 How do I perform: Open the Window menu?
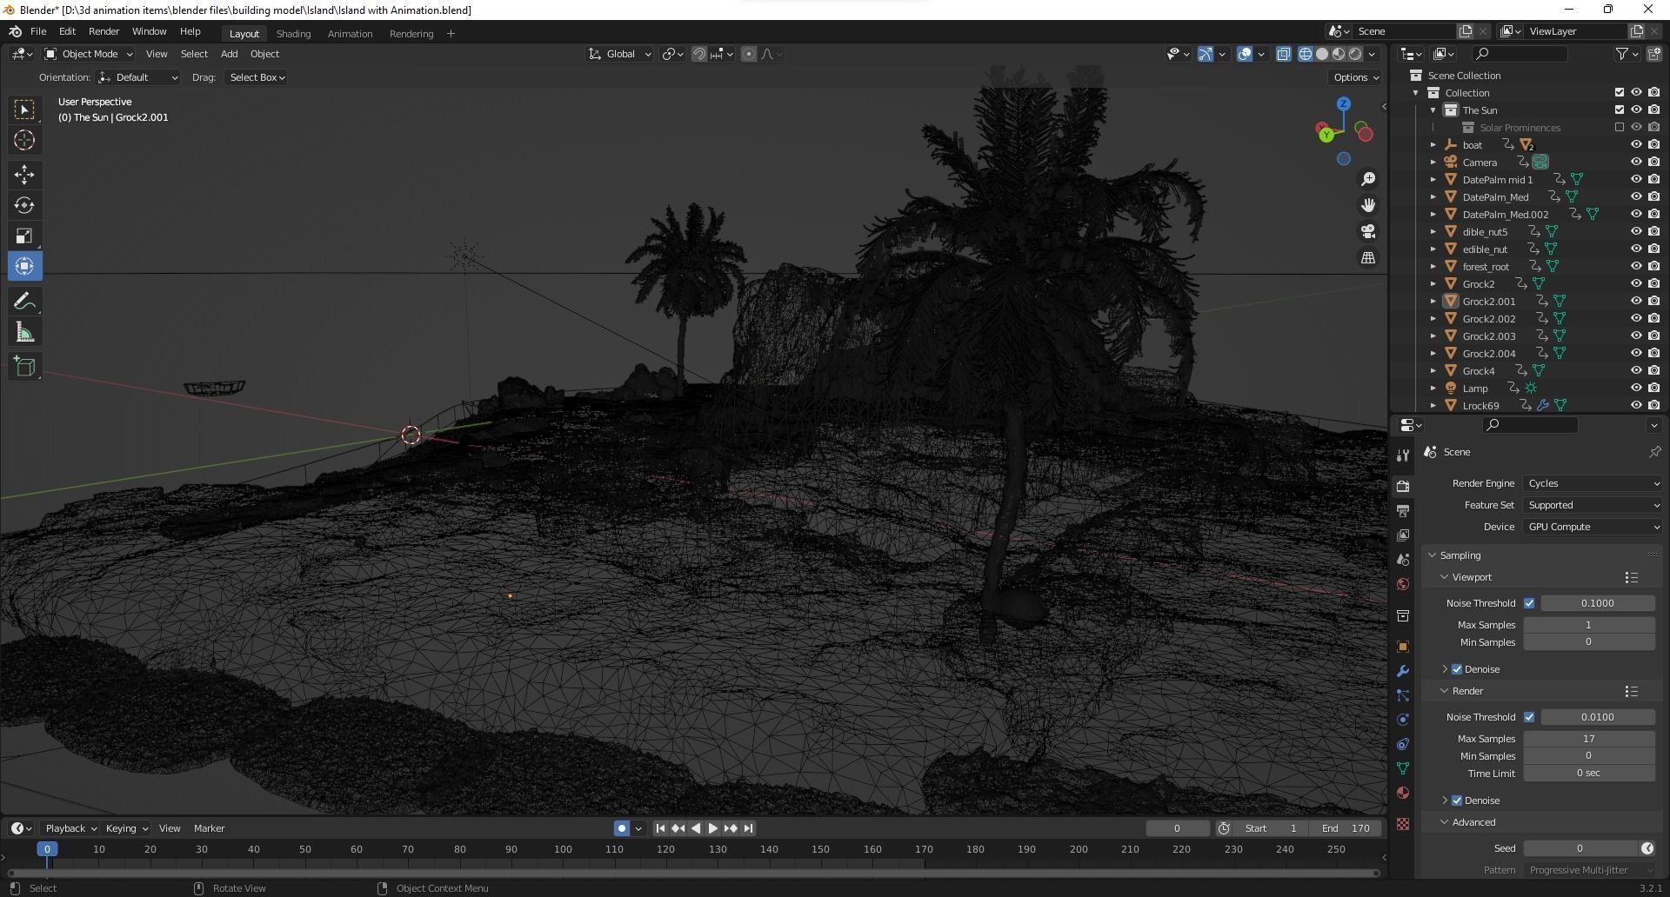(x=149, y=31)
